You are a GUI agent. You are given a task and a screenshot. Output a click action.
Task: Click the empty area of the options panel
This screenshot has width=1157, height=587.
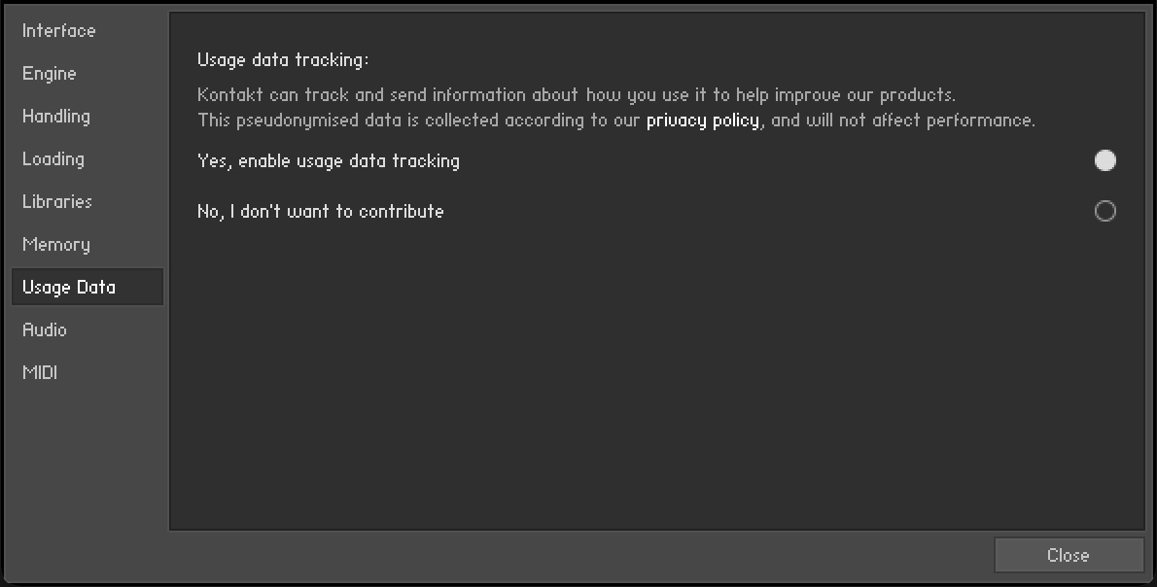(656, 389)
